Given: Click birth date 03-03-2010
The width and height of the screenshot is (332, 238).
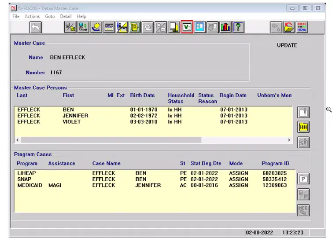Looking at the screenshot, I should click(x=144, y=122).
